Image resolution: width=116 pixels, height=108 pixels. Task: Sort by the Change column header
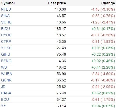click(108, 3)
